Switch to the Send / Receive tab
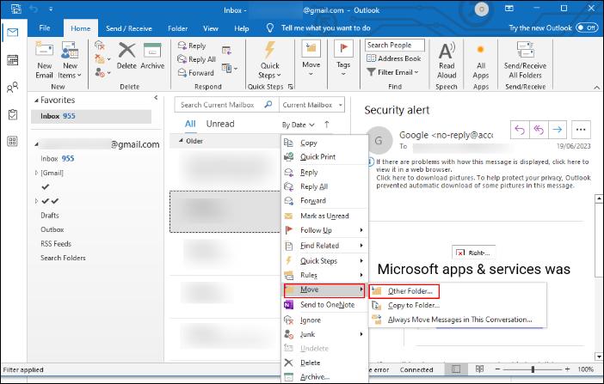Image resolution: width=604 pixels, height=384 pixels. (129, 28)
